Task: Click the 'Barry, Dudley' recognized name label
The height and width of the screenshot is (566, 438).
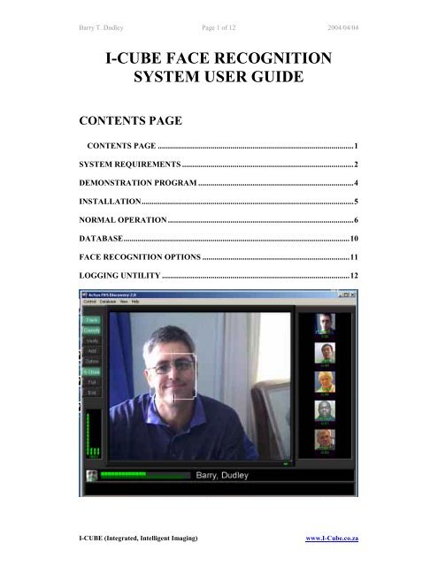Action: point(222,475)
